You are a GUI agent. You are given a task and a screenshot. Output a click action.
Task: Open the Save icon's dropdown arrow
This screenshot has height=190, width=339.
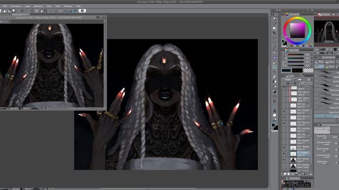pyautogui.click(x=17, y=11)
